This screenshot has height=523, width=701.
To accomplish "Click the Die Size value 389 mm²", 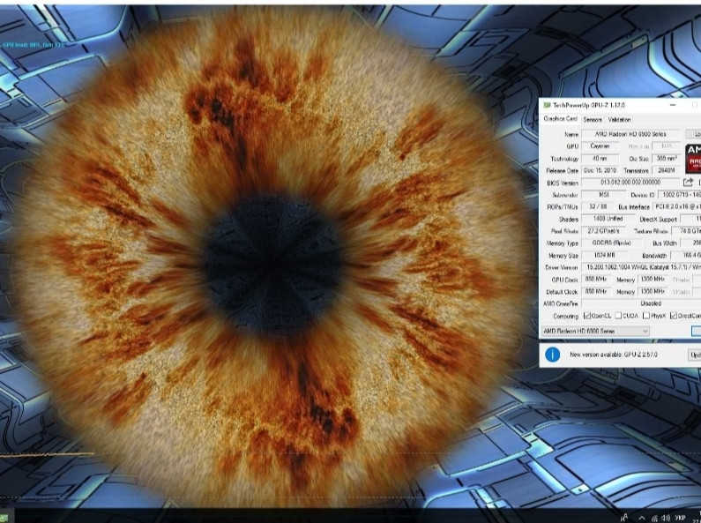I will click(x=666, y=158).
